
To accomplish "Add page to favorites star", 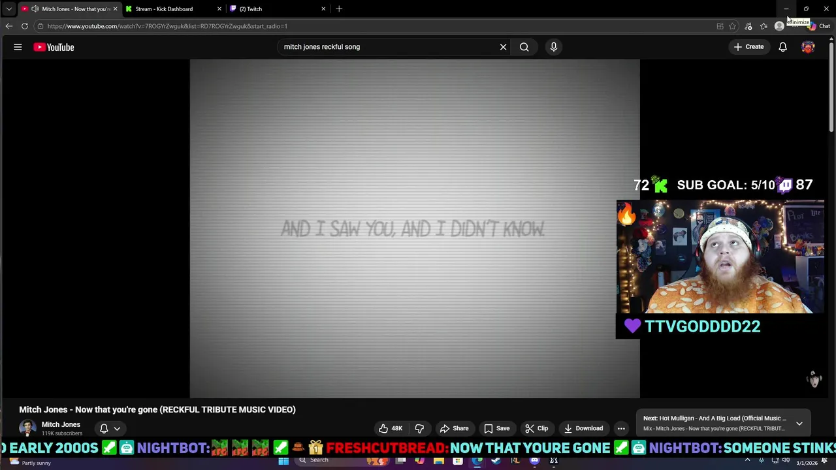I will (x=732, y=26).
